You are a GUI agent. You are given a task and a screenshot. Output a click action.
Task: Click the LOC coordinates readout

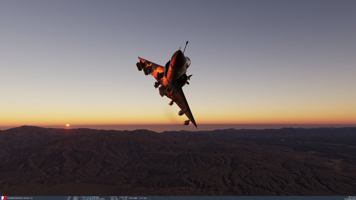[93, 199]
